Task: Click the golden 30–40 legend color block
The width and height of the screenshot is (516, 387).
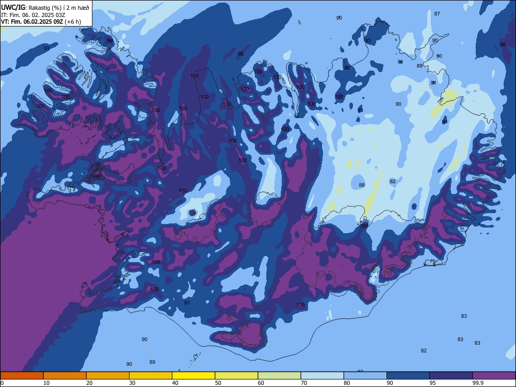Action: click(151, 376)
